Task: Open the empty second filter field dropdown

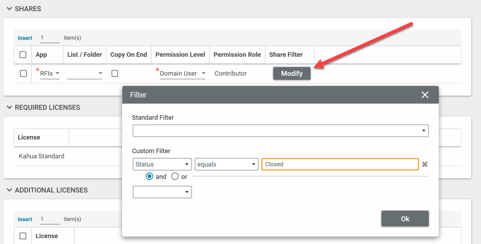Action: coord(162,192)
